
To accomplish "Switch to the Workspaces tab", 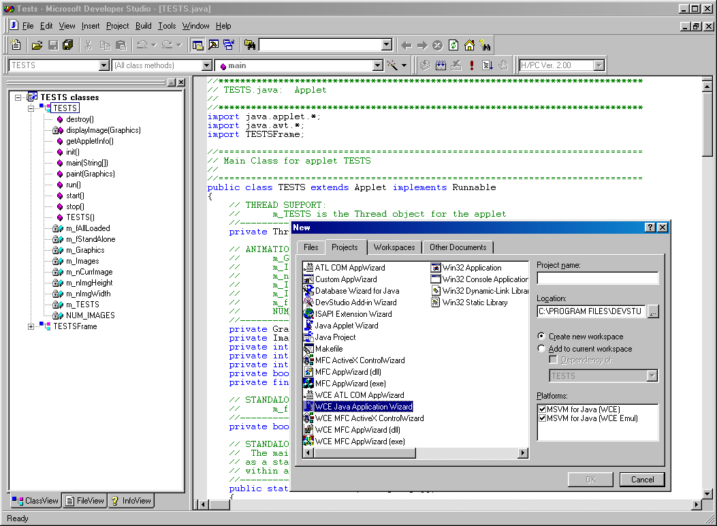I will 394,247.
